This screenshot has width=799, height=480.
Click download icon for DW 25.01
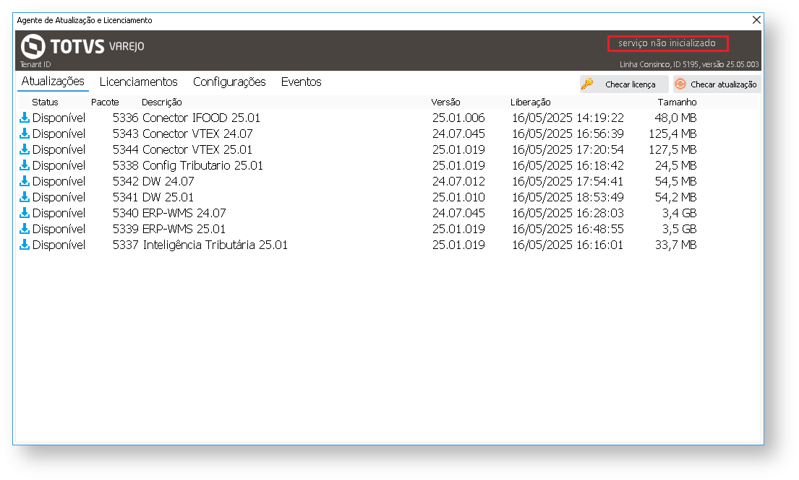(25, 197)
